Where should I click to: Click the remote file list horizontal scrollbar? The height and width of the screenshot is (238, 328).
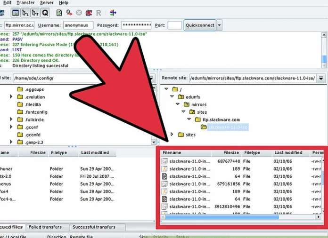point(221,217)
